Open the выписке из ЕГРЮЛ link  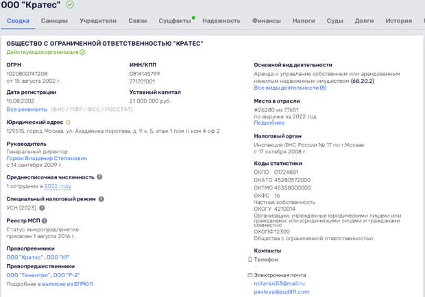point(67,284)
